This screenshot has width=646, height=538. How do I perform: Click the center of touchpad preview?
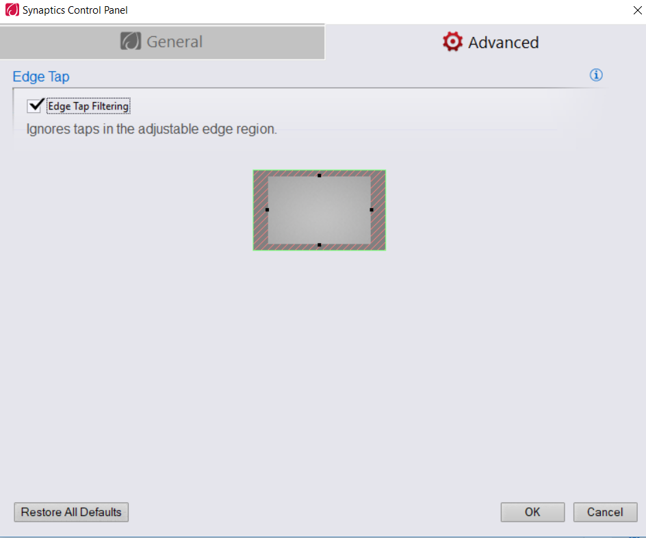pyautogui.click(x=320, y=210)
